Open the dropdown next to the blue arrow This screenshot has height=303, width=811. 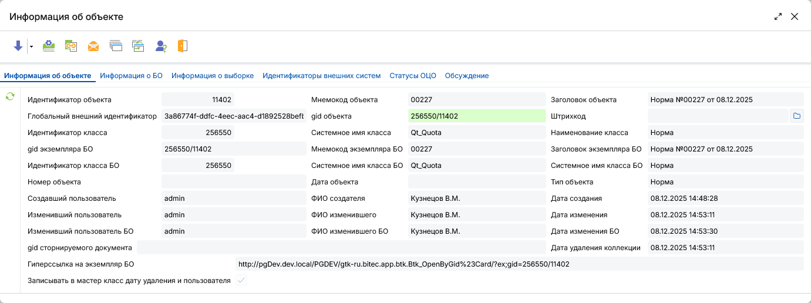pyautogui.click(x=31, y=46)
